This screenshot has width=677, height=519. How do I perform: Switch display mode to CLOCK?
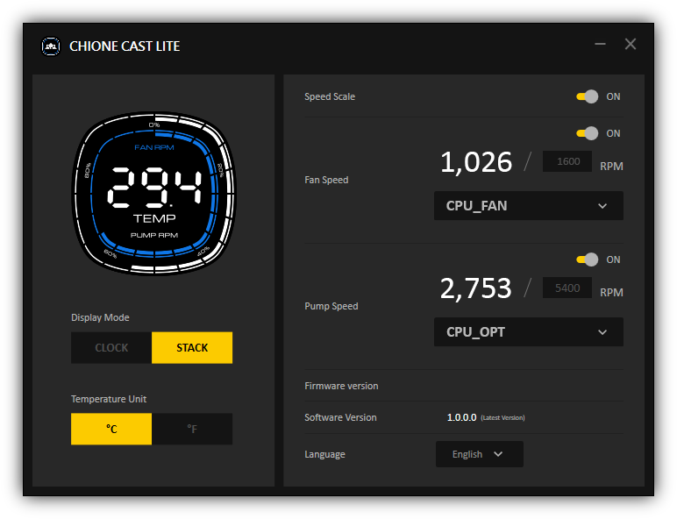pos(111,347)
